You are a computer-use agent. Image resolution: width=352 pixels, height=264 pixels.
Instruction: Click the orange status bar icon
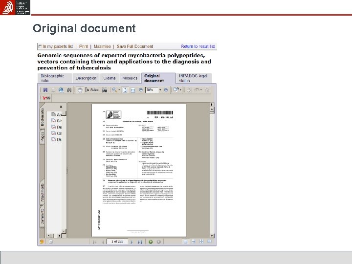pos(42,242)
